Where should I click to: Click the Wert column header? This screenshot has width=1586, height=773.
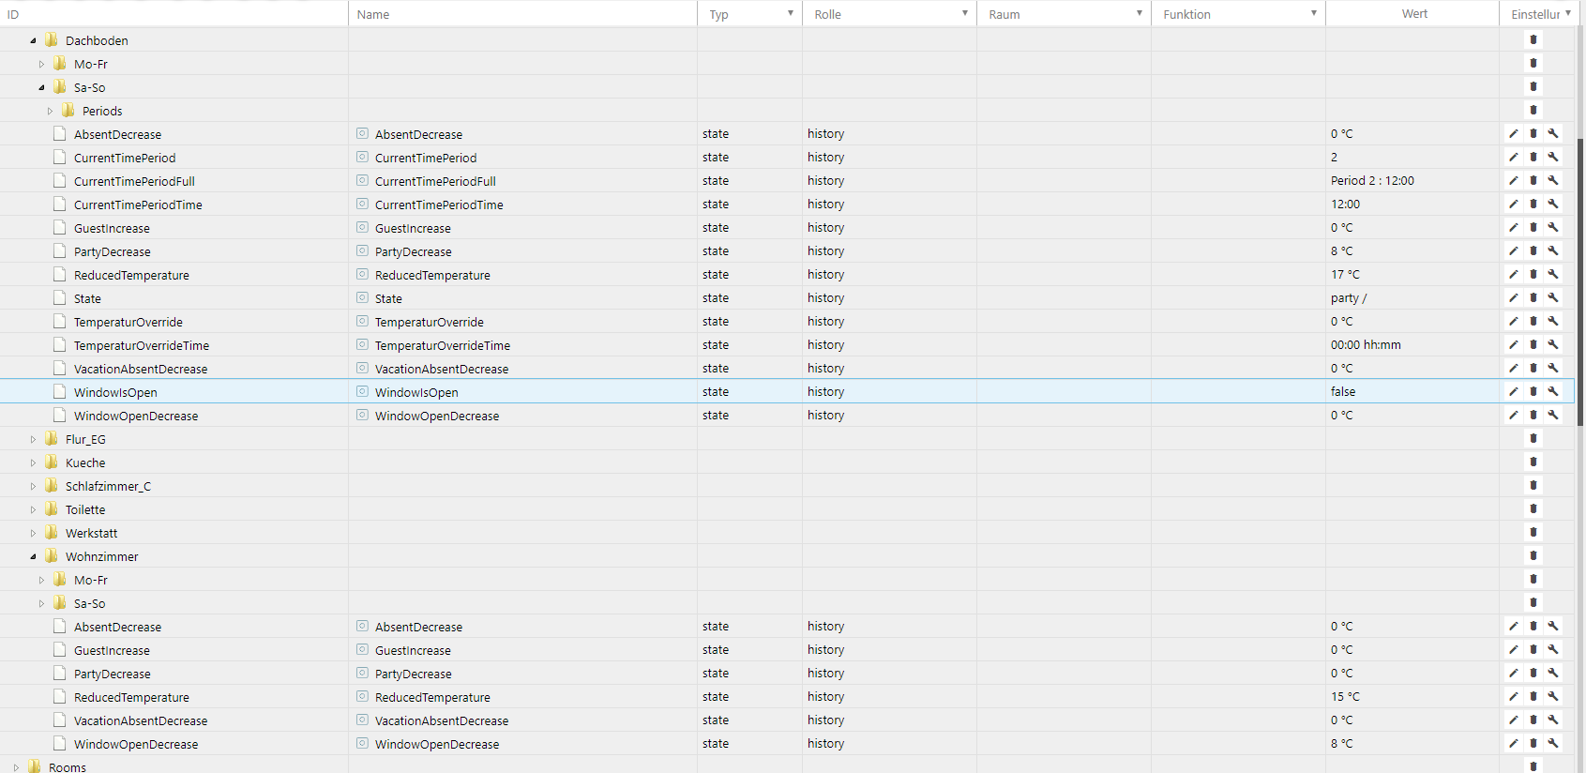(1414, 14)
